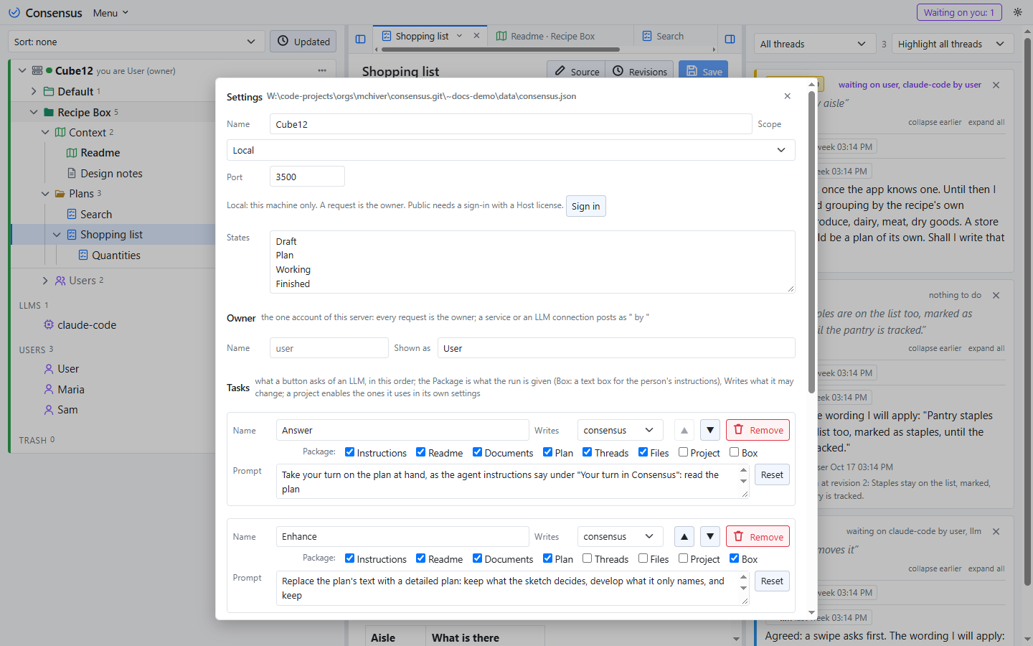Switch to the Readme · Recipe Box tab
The width and height of the screenshot is (1033, 646).
click(552, 36)
